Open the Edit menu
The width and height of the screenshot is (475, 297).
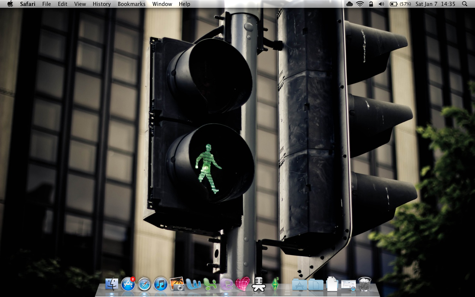[63, 4]
